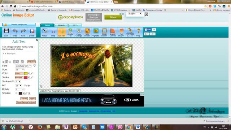Open the Photo Border tool
Screen dimensions: 231x130
click(x=104, y=32)
